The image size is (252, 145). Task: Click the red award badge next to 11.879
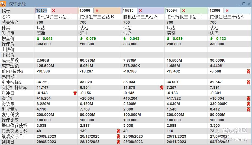coord(162,87)
